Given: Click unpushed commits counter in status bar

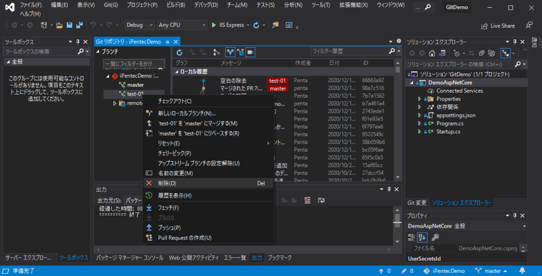Looking at the screenshot, I should tap(384, 271).
